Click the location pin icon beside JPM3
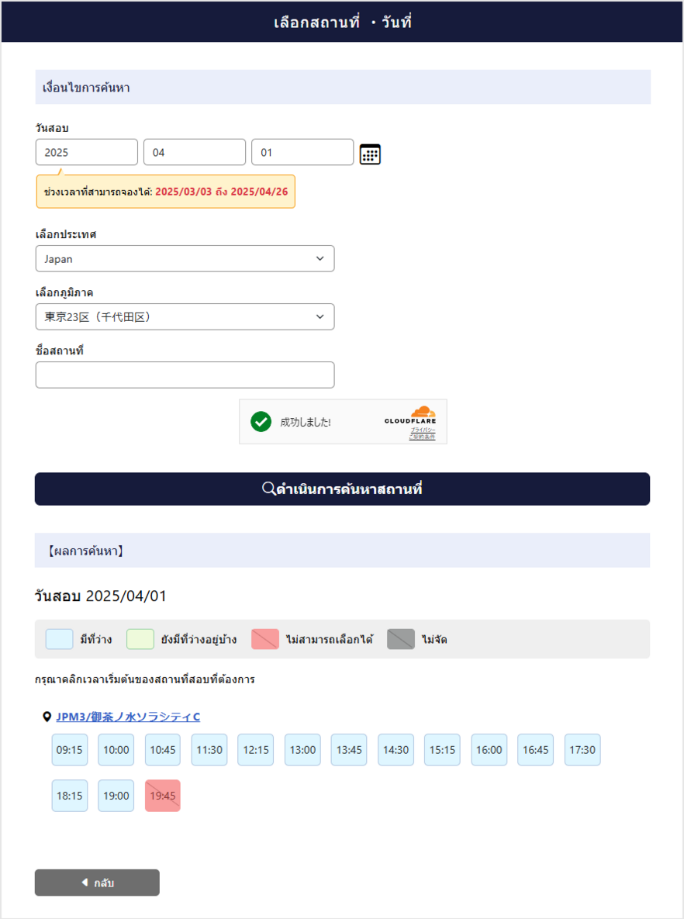Image resolution: width=684 pixels, height=919 pixels. 47,717
